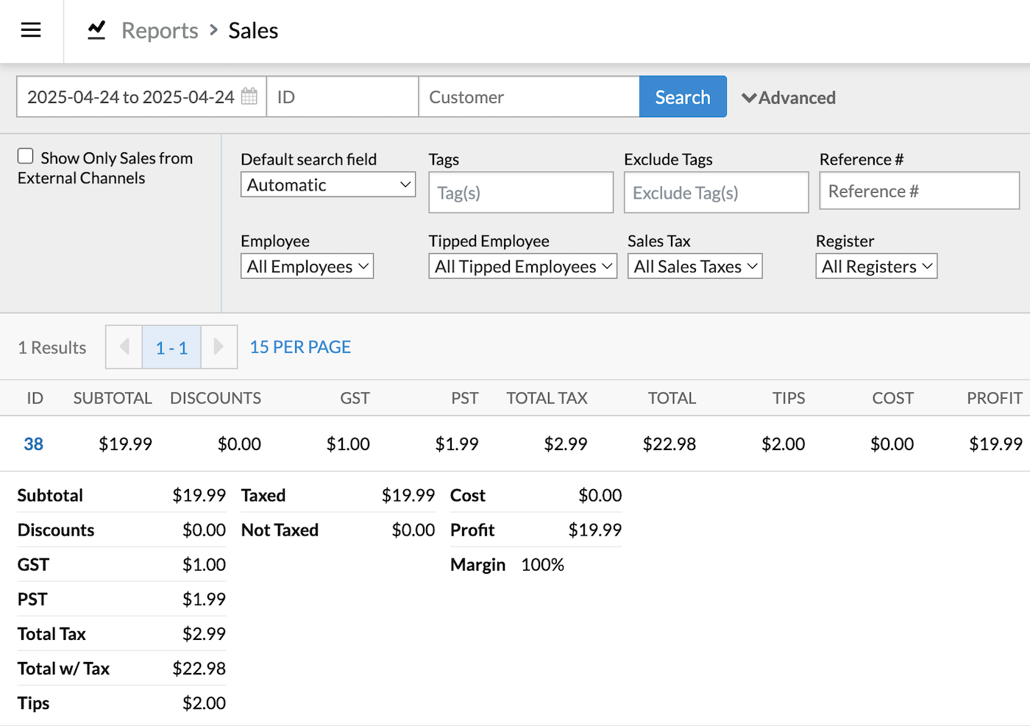Click the $2.00 tips cell in row 38
Viewport: 1030px width, 726px height.
coord(783,444)
